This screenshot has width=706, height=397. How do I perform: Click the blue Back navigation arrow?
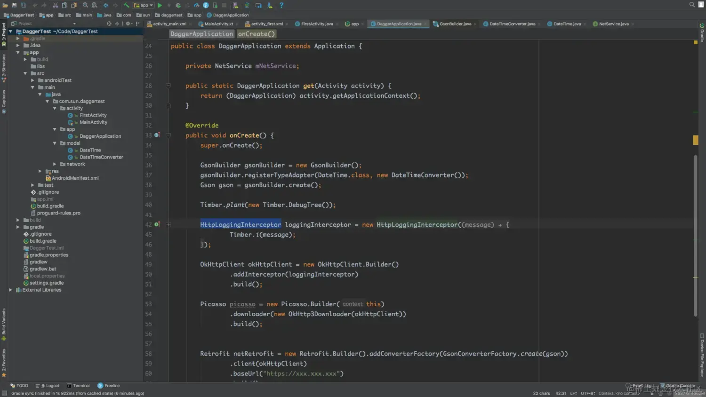(106, 5)
